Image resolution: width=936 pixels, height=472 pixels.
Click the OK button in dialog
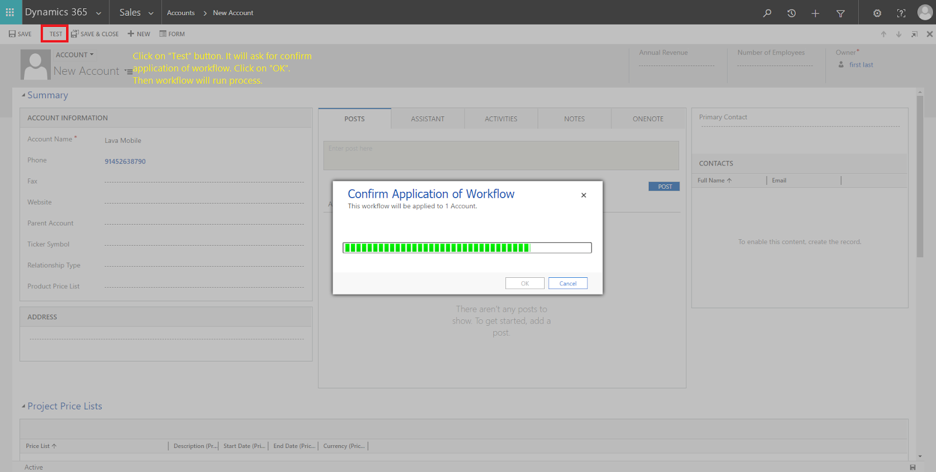[x=525, y=283]
